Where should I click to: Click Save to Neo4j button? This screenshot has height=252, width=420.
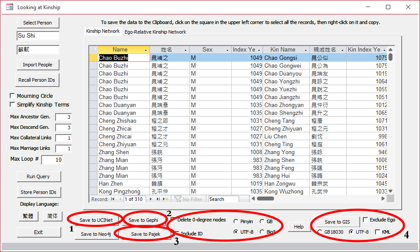(96, 234)
